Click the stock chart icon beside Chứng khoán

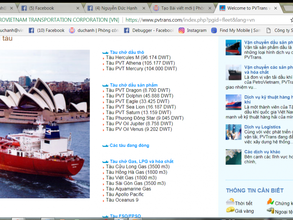point(270,202)
